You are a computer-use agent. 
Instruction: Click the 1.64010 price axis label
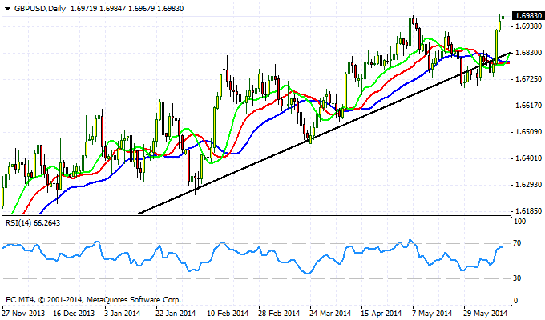529,158
